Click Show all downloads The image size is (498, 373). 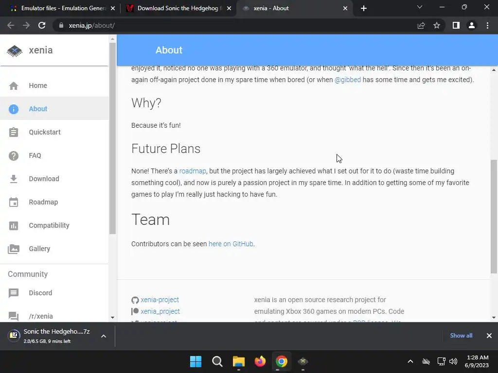tap(461, 336)
